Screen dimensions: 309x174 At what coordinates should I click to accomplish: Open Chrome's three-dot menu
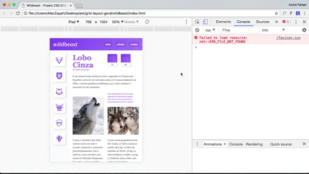click(305, 13)
